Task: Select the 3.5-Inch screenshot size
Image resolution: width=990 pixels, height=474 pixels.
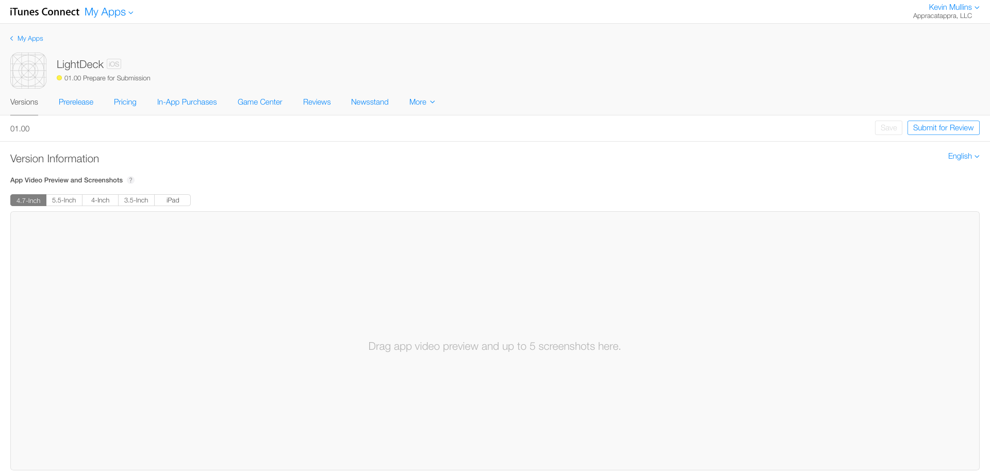Action: pos(136,200)
